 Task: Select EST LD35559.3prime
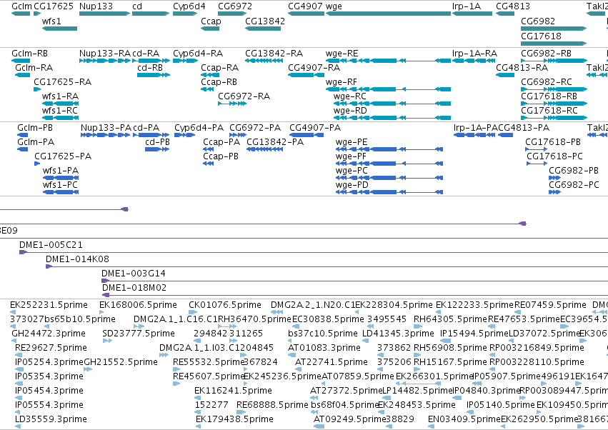coord(17,426)
